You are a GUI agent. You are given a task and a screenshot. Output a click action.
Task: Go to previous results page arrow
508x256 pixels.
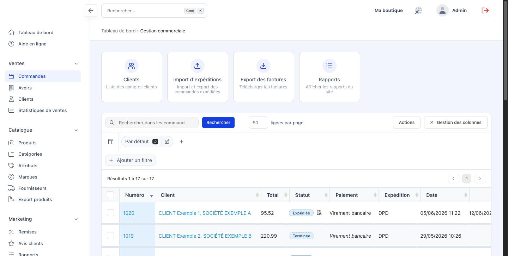[454, 179]
